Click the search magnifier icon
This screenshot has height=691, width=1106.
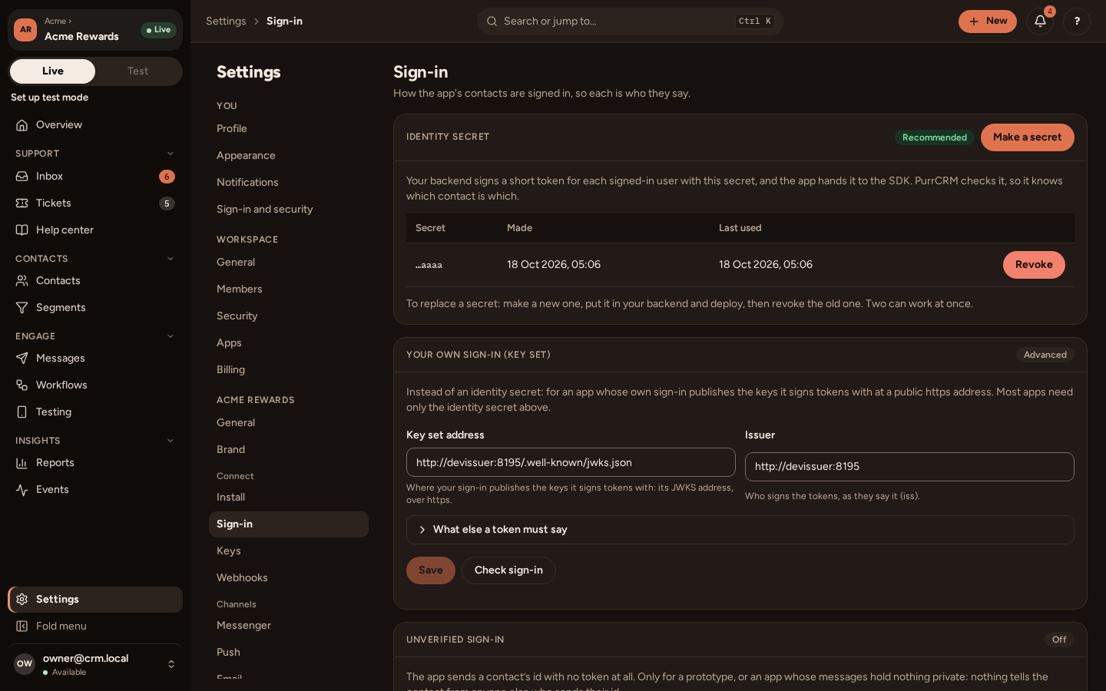492,21
